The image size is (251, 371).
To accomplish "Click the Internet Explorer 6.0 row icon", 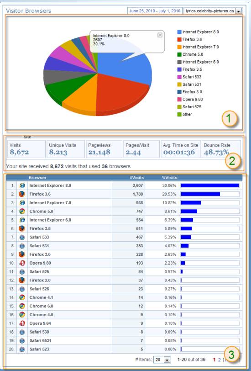I will [22, 220].
